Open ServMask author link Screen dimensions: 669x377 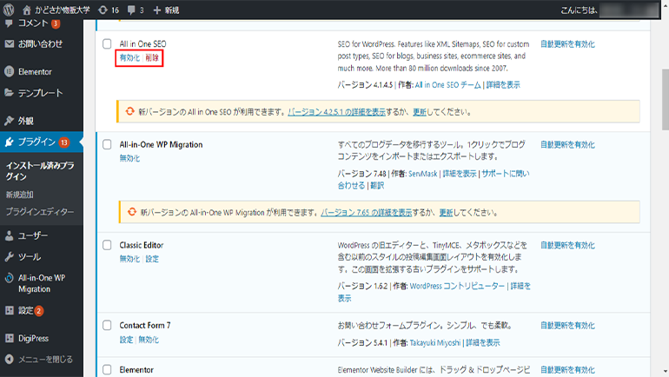pyautogui.click(x=423, y=174)
